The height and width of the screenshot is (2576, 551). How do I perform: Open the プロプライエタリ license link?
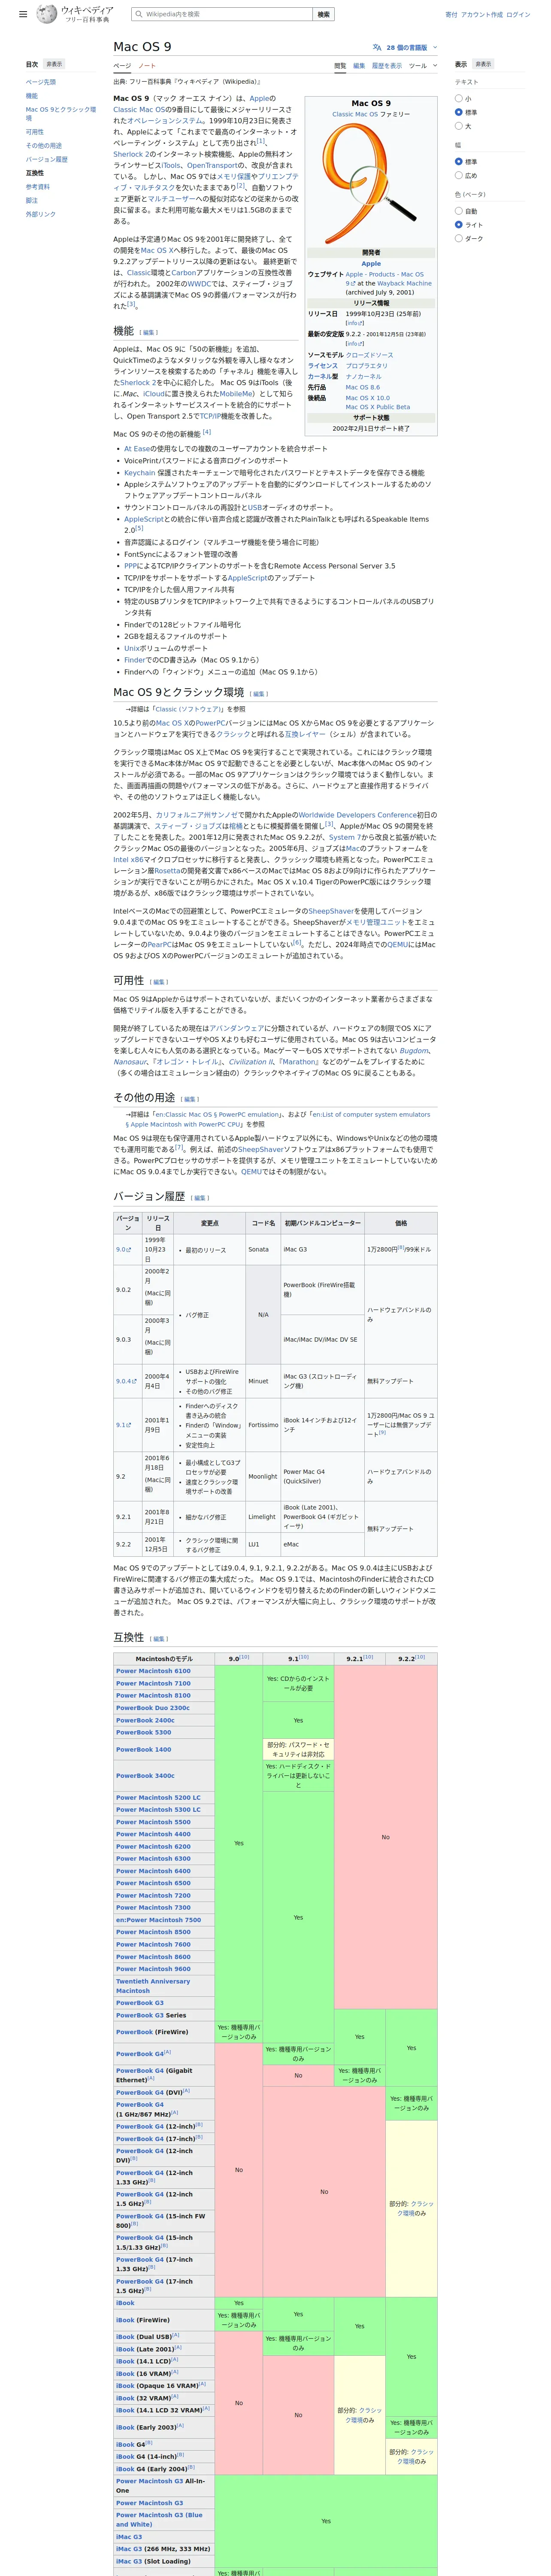(366, 366)
